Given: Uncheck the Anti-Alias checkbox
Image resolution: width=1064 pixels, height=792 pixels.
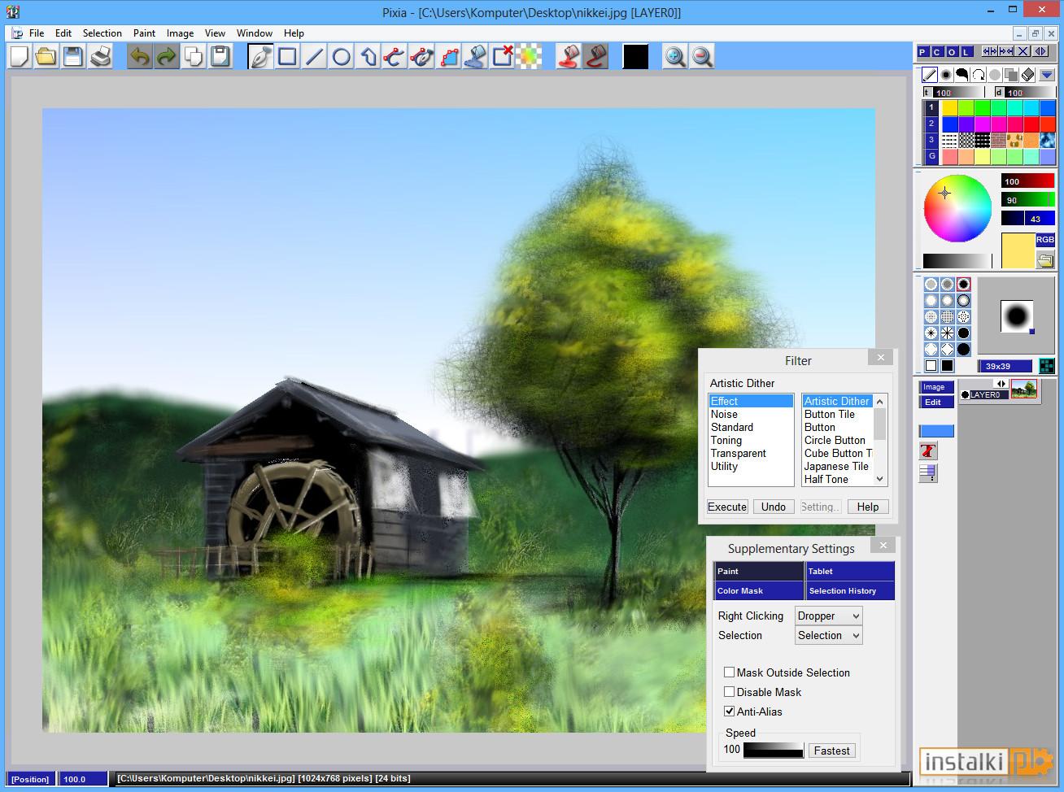Looking at the screenshot, I should 730,711.
